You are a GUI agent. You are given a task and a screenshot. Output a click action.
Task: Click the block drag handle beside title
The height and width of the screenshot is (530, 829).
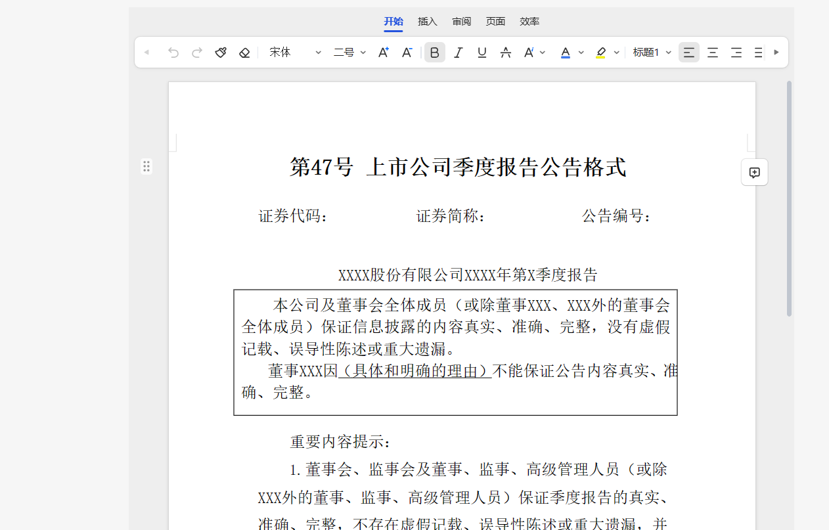pos(146,166)
